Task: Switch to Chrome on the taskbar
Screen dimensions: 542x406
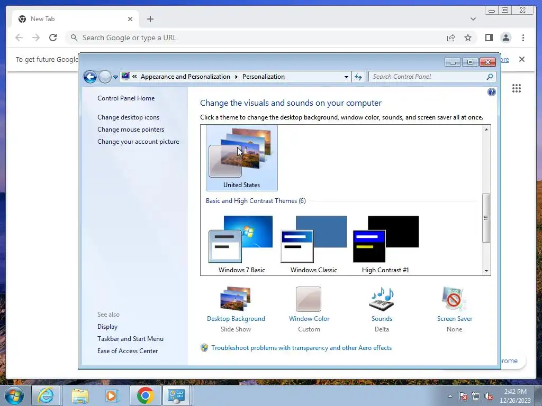Action: (145, 395)
